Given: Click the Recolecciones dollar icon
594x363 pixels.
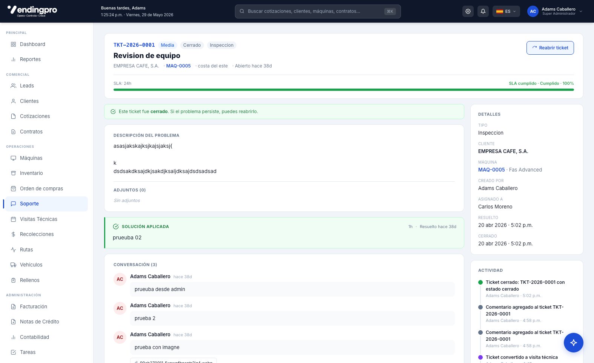Looking at the screenshot, I should coord(13,234).
